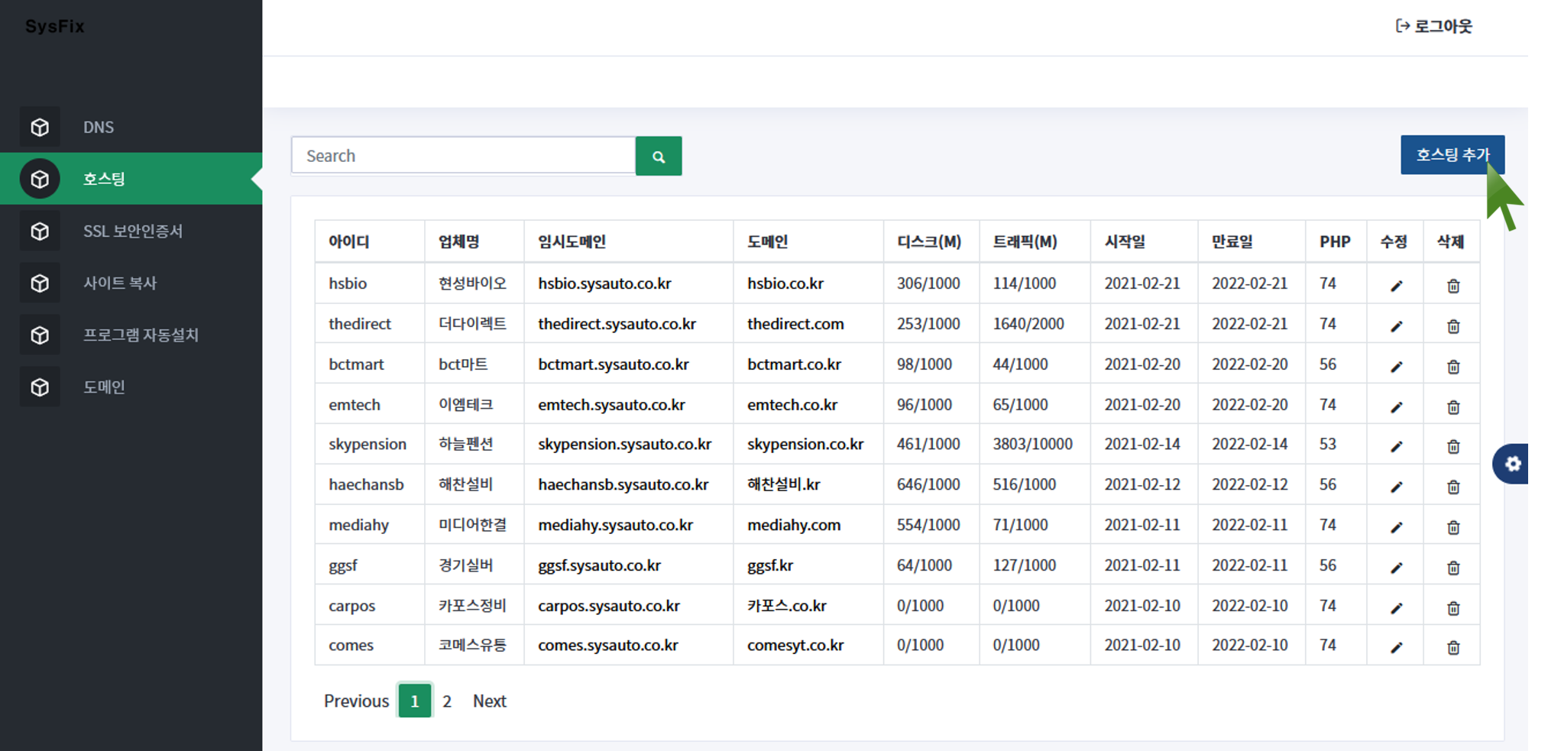Edit the mediahy row with pencil icon

click(x=1396, y=527)
